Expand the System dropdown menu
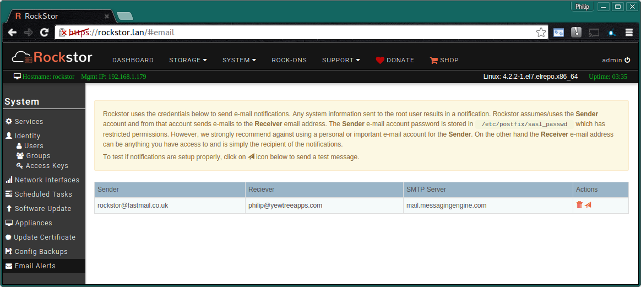 (239, 60)
